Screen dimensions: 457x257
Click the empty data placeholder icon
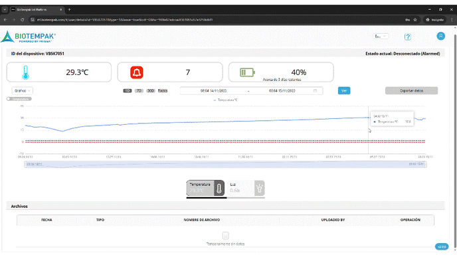tap(225, 235)
